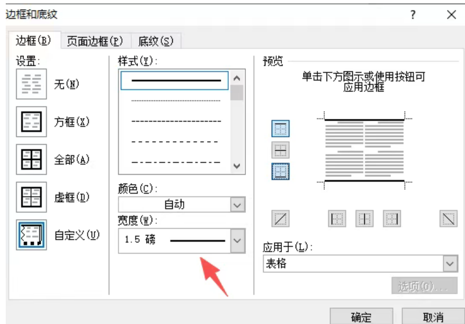
Task: Click the 选项(O)... options button
Action: pos(424,286)
